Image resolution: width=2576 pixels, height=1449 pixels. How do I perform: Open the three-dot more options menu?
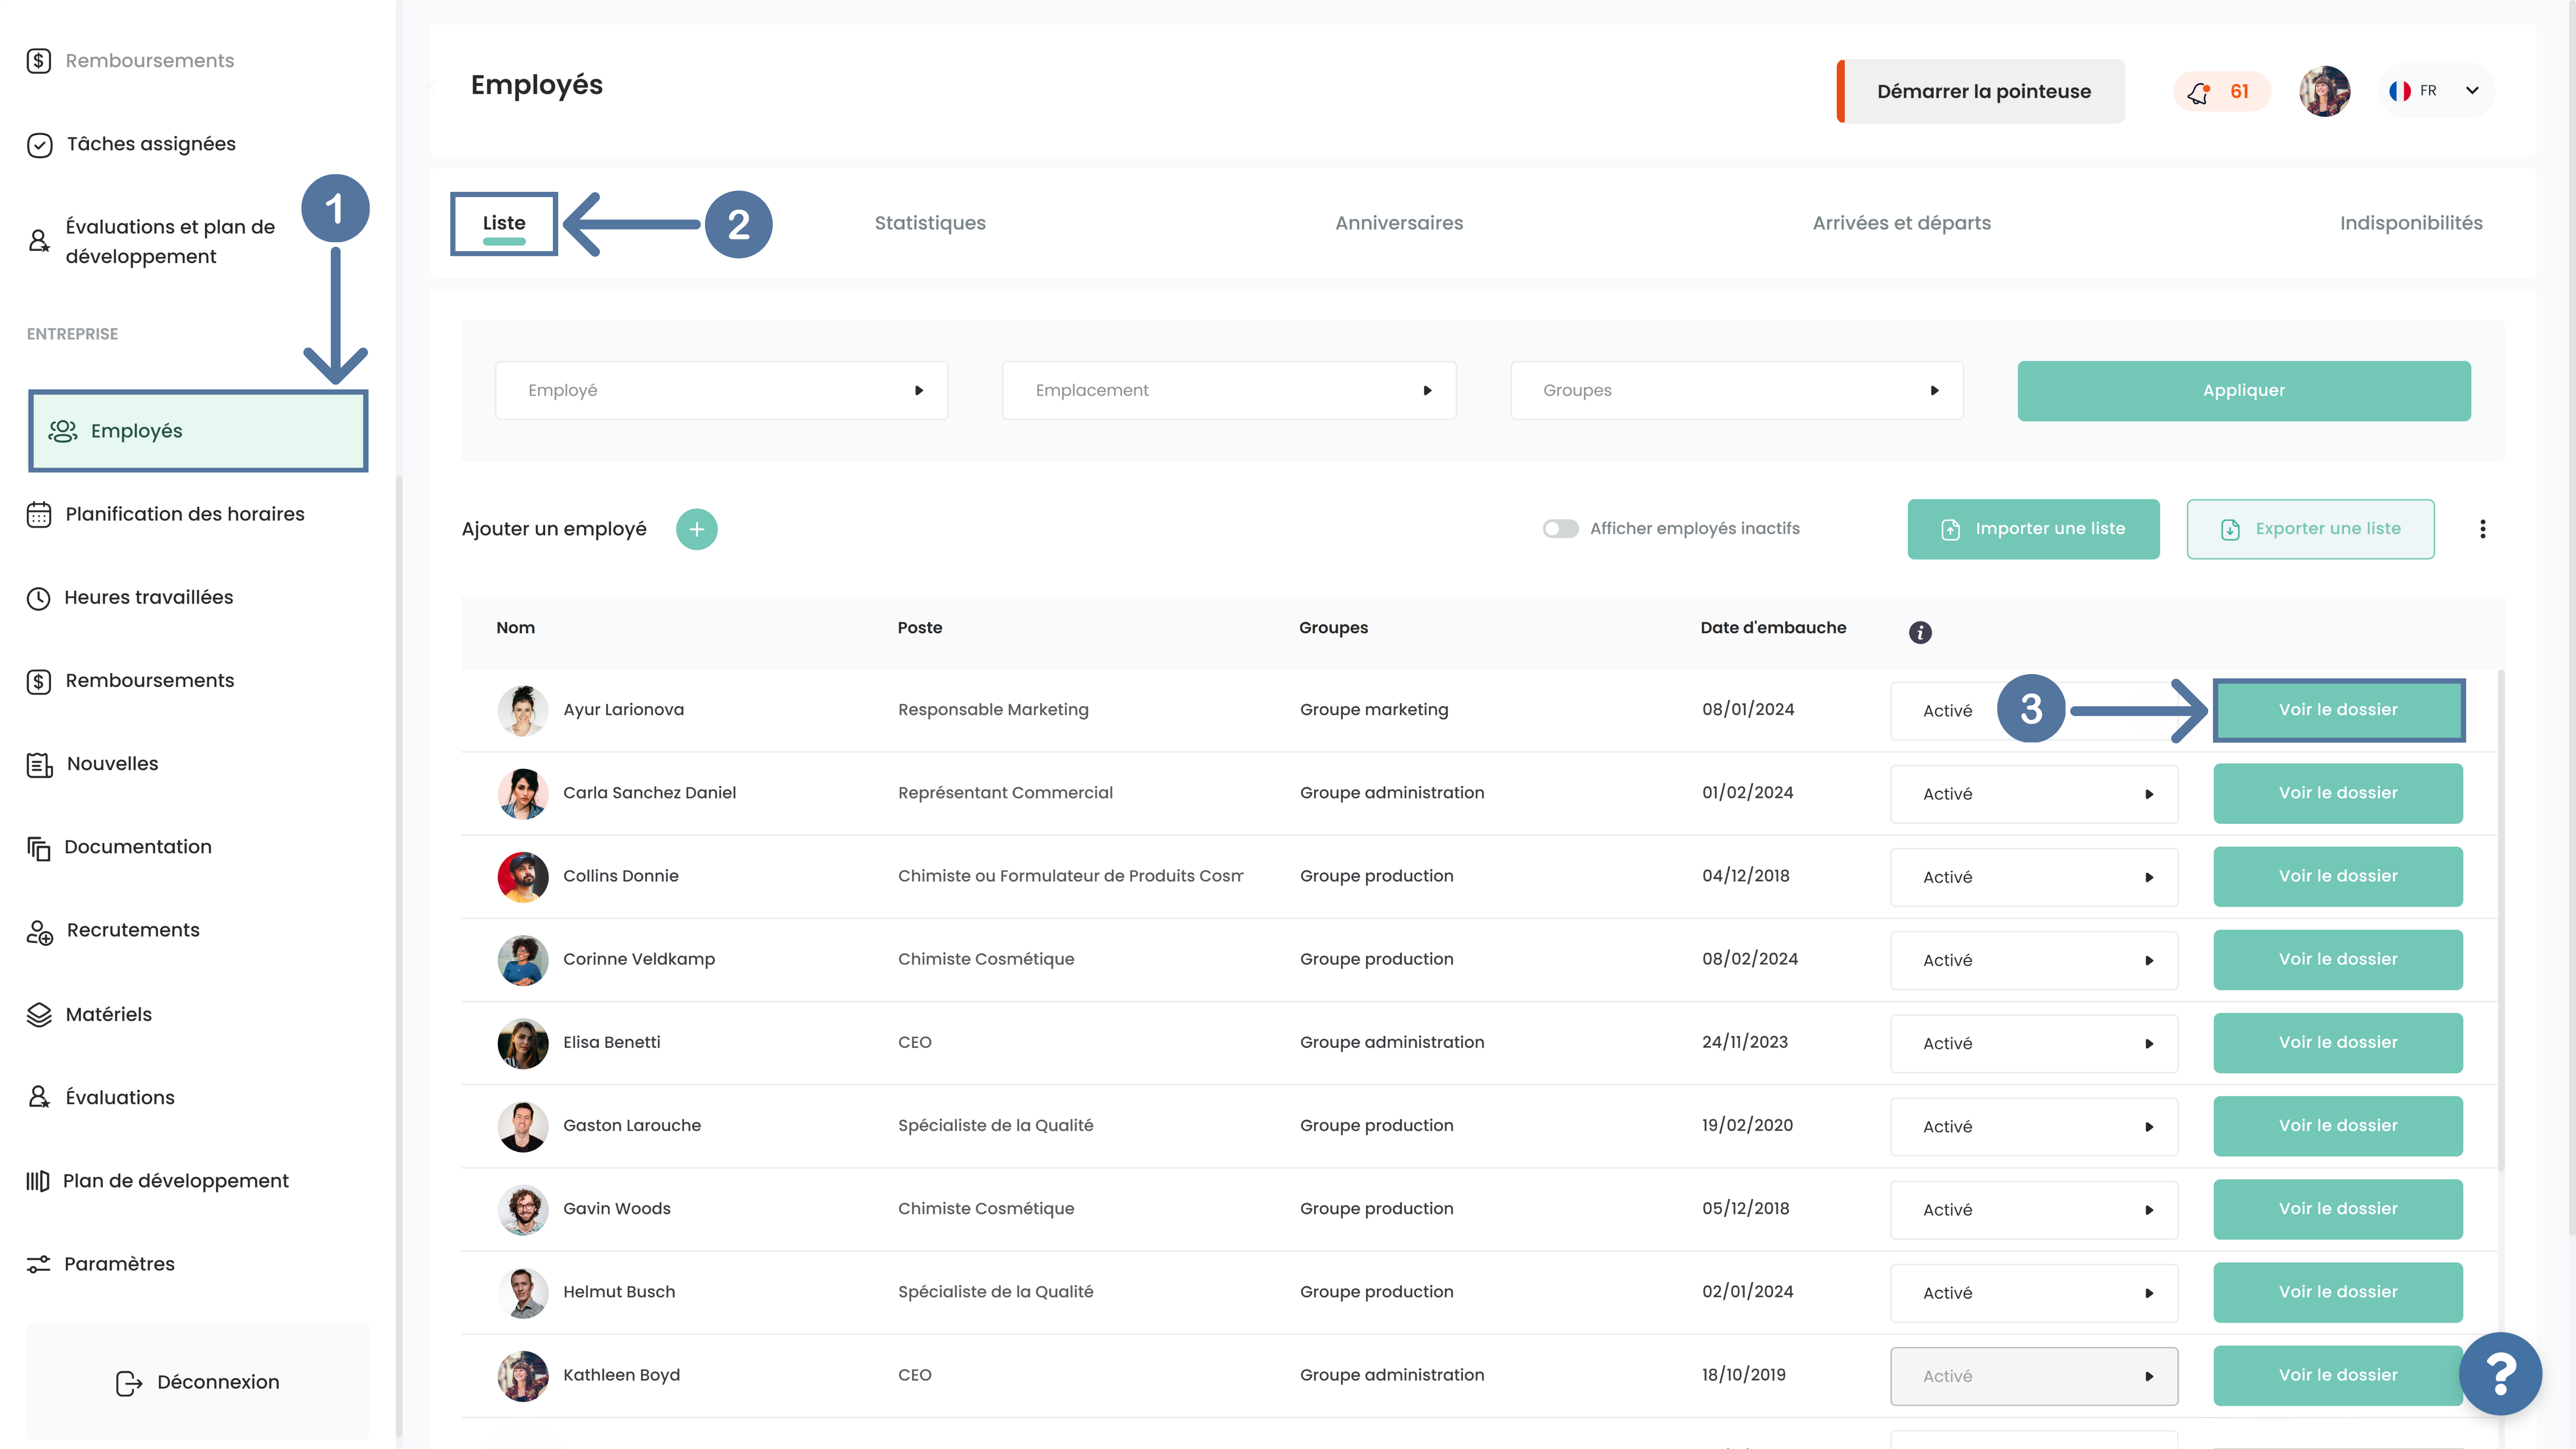click(x=2482, y=529)
